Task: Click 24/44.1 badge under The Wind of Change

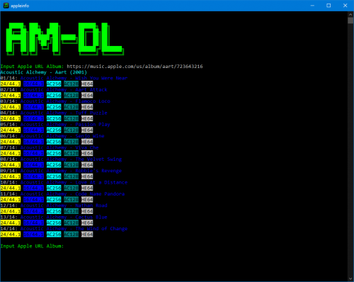Action: coord(11,235)
